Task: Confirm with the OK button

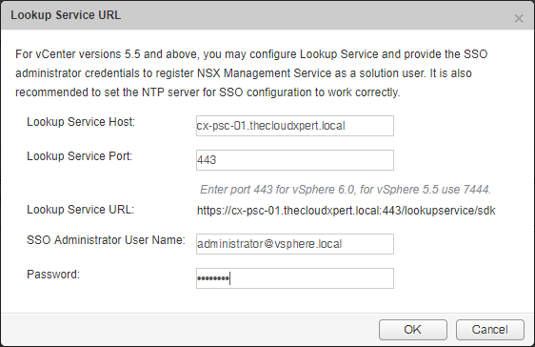Action: 413,330
